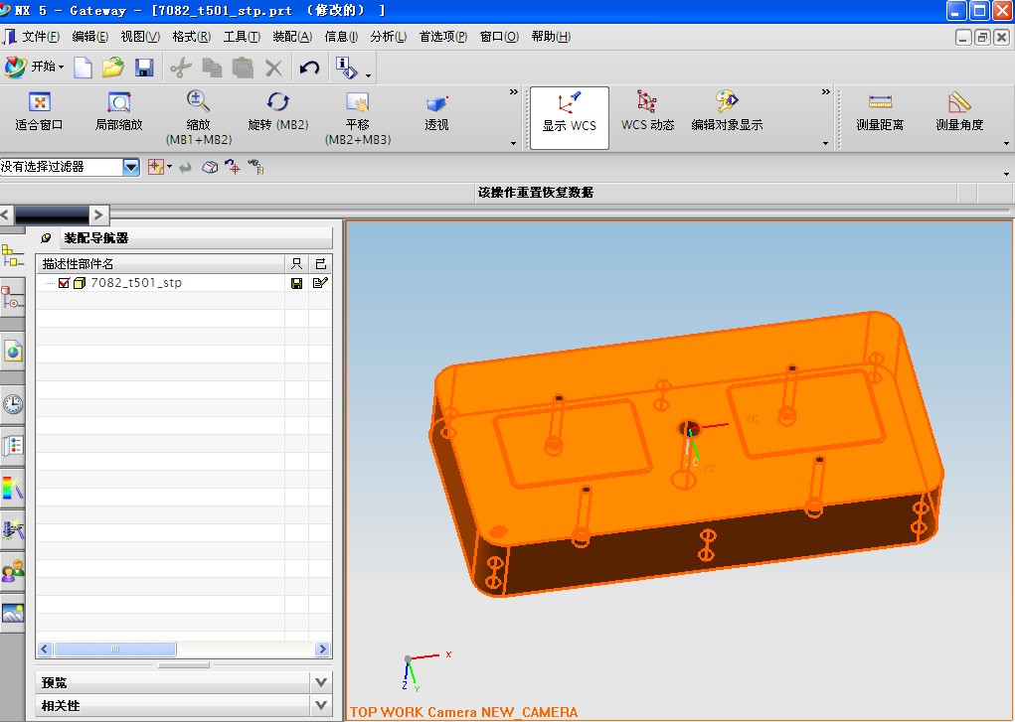Click the modified (已) column header
This screenshot has height=722, width=1015.
click(x=320, y=264)
